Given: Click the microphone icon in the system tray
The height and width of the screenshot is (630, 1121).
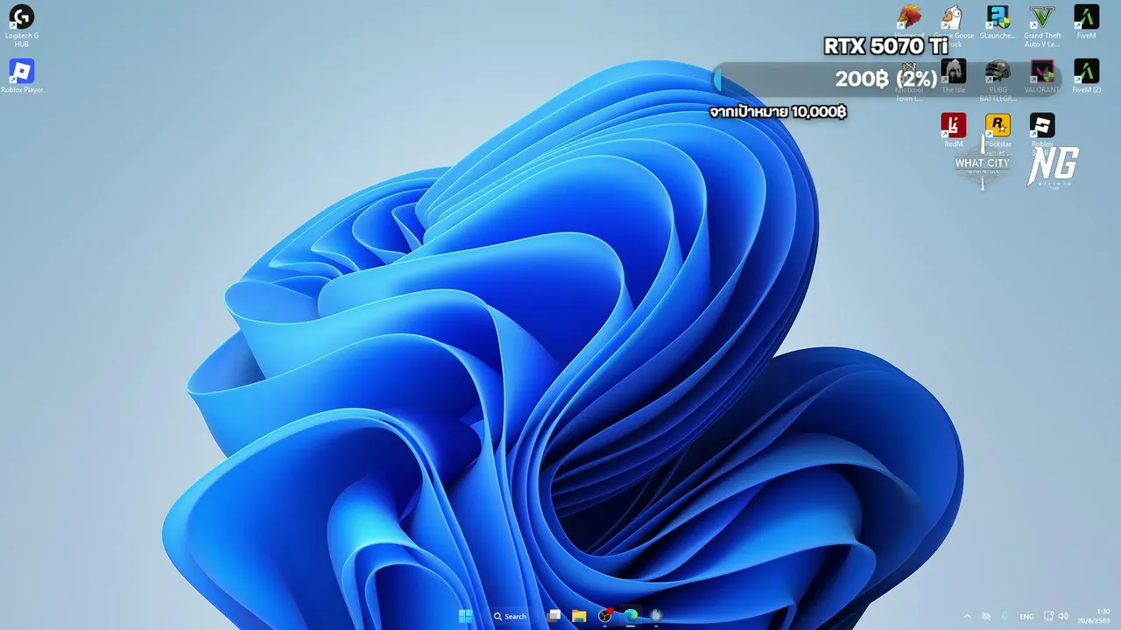Looking at the screenshot, I should pyautogui.click(x=1005, y=616).
